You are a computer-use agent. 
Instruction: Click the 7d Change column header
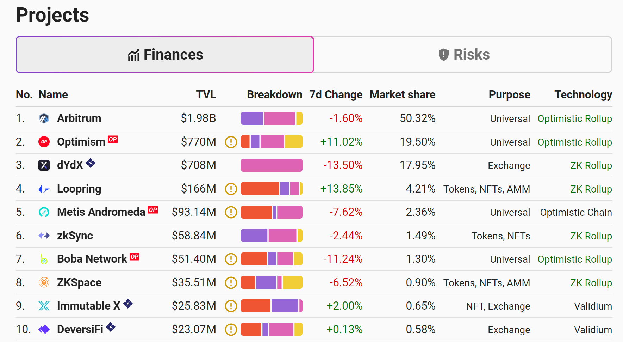point(336,94)
